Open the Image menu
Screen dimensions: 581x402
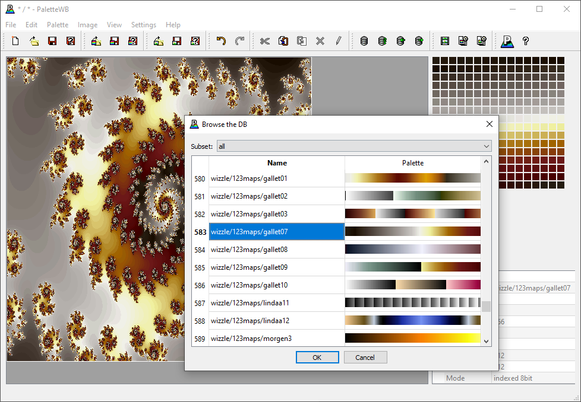point(87,25)
